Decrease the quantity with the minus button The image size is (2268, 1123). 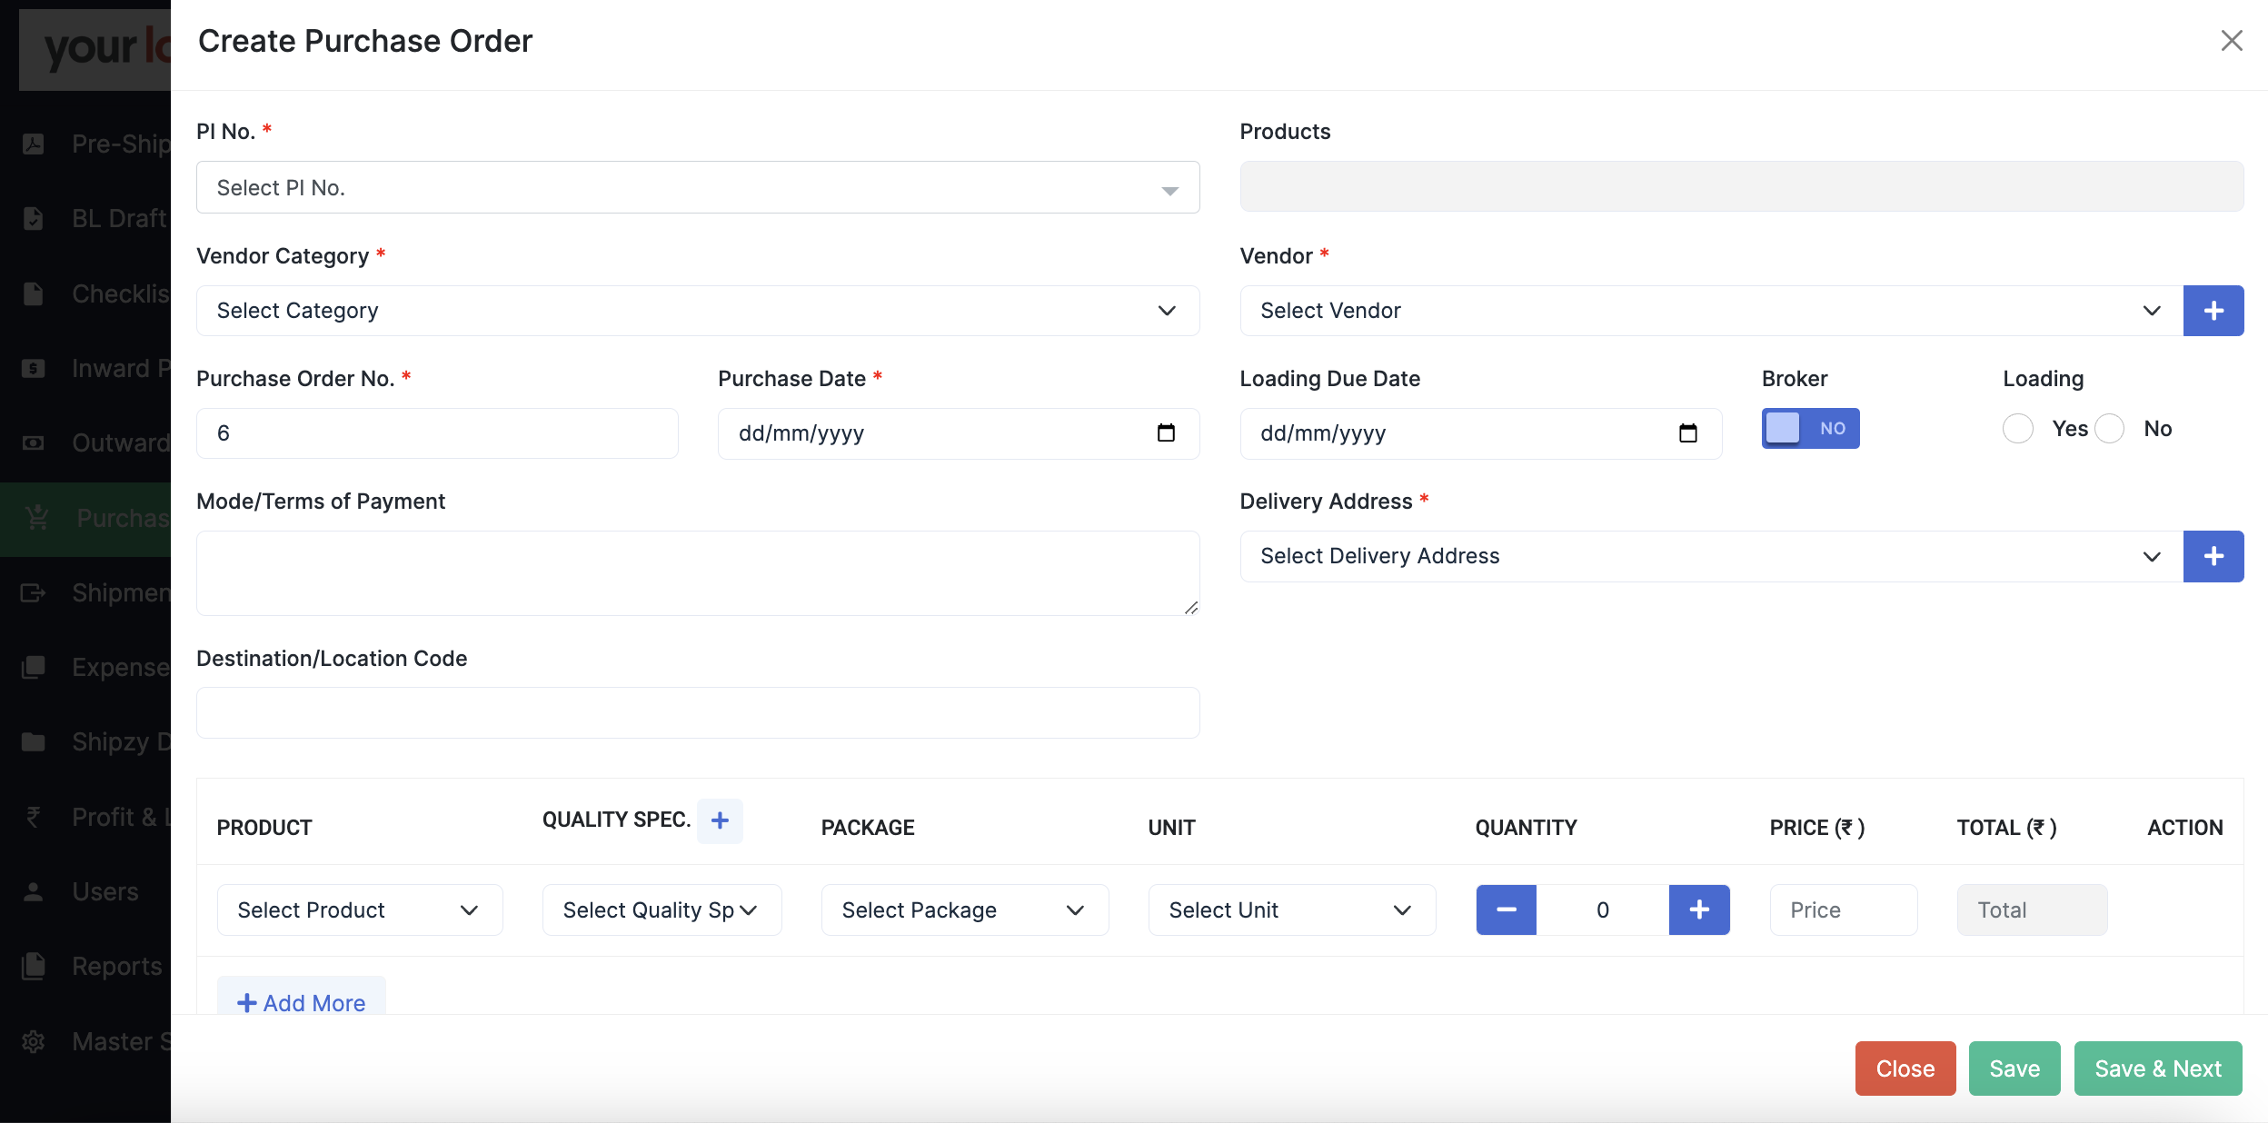(1506, 909)
